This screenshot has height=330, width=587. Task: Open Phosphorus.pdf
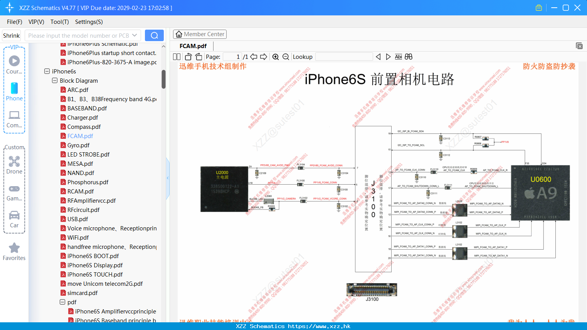(88, 182)
